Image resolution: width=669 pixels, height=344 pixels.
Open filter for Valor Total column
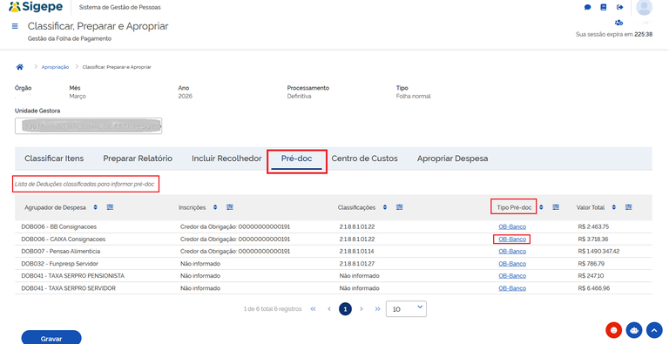[x=628, y=207]
